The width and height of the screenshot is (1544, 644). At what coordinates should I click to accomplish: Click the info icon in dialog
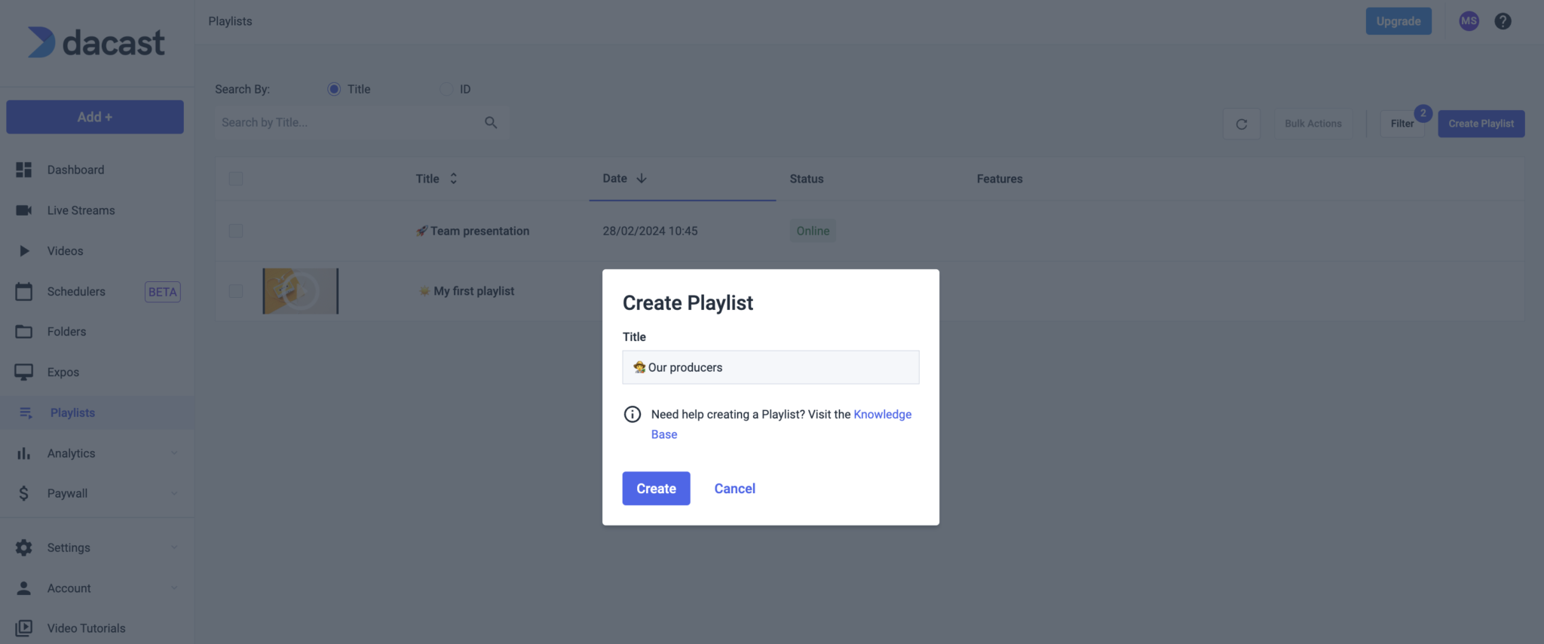(633, 414)
